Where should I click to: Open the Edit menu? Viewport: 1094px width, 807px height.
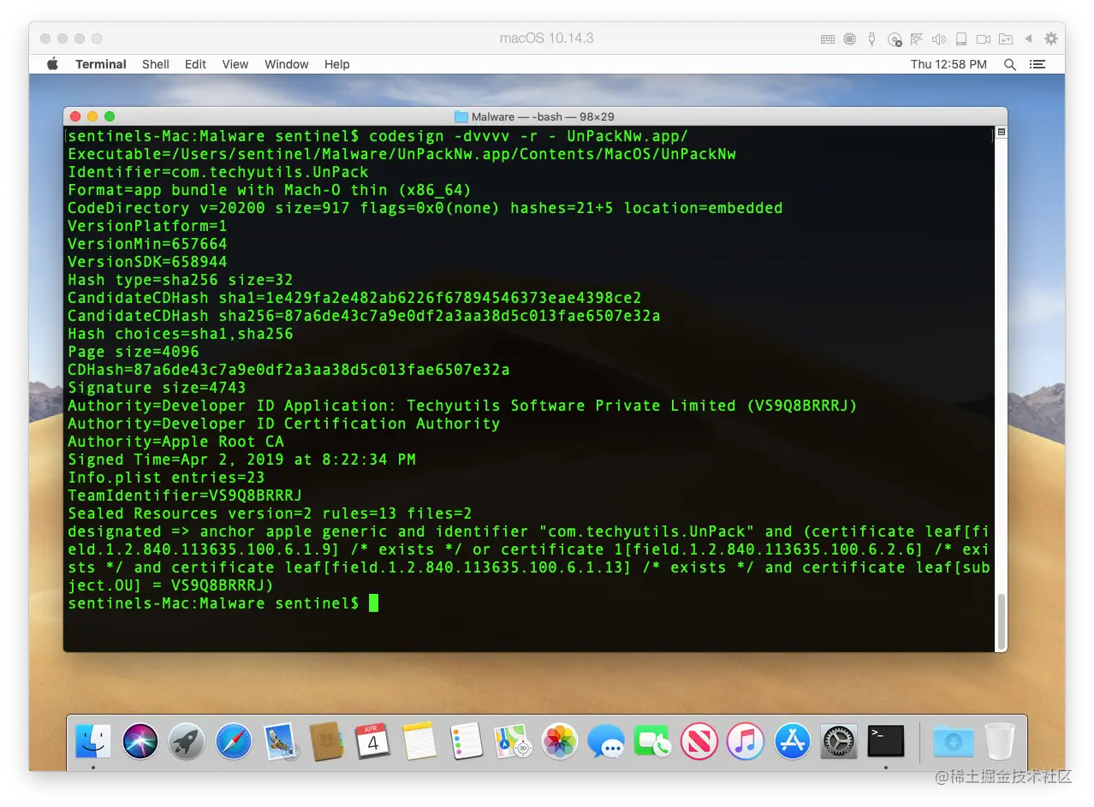(195, 64)
